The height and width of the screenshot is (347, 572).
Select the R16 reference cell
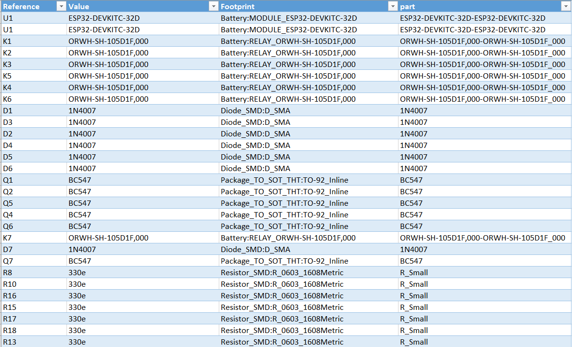(34, 296)
